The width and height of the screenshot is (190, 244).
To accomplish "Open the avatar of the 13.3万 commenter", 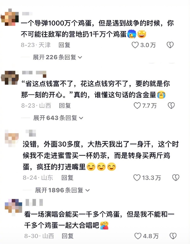I will (12, 138).
